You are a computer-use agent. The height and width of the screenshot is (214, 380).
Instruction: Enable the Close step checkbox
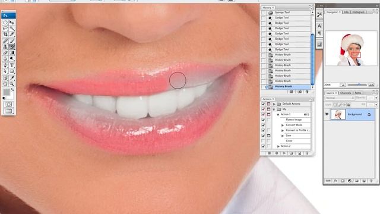pyautogui.click(x=263, y=141)
